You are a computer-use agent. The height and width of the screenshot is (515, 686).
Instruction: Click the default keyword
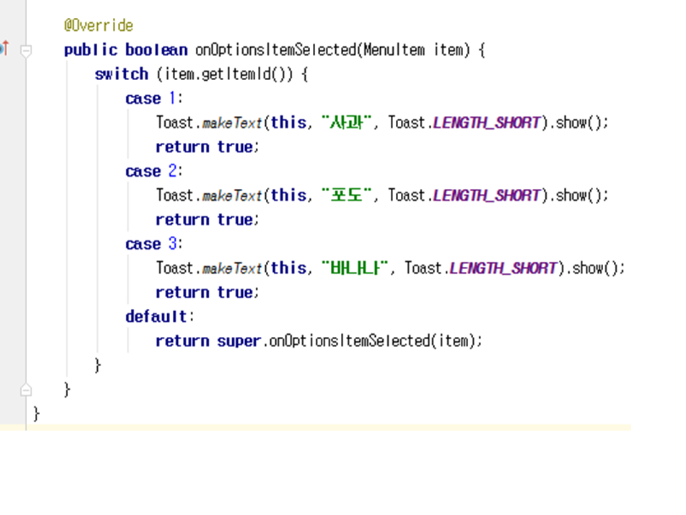159,317
